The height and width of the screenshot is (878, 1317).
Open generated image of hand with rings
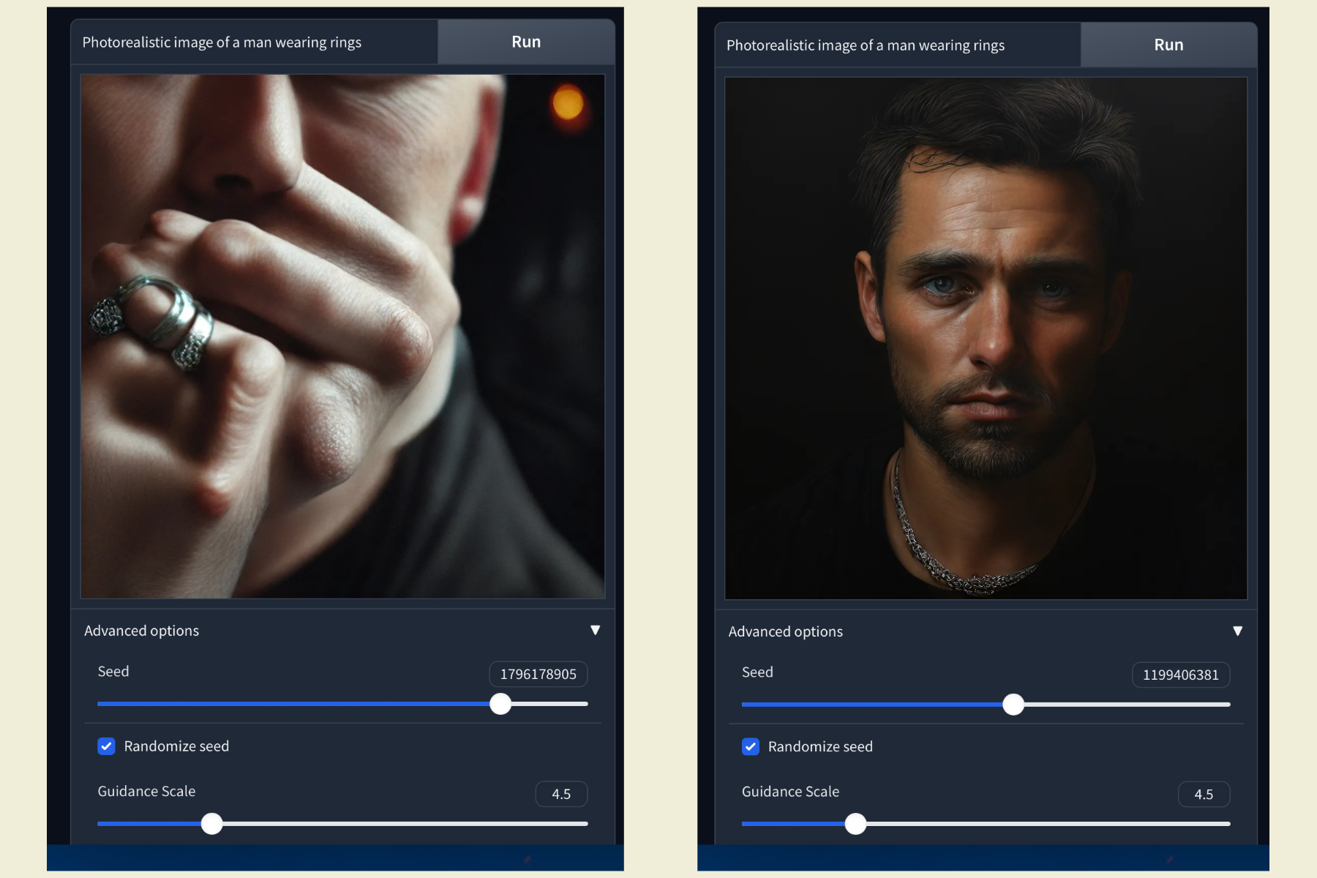pos(342,337)
